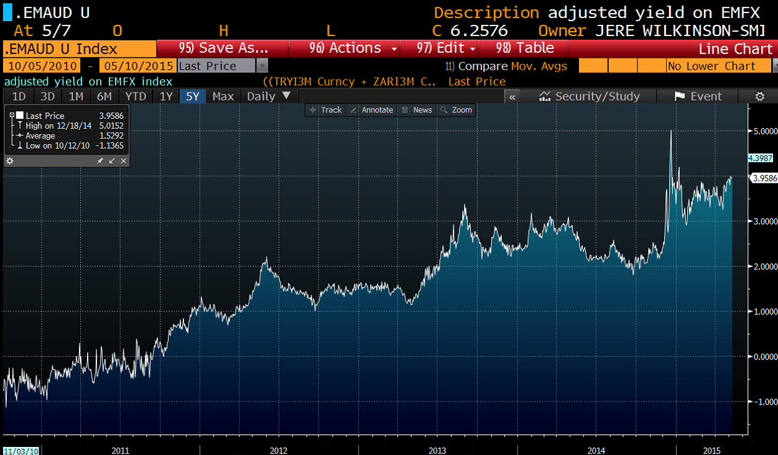Screen dimensions: 778x455
Task: Click the 98) Table button
Action: click(x=524, y=48)
